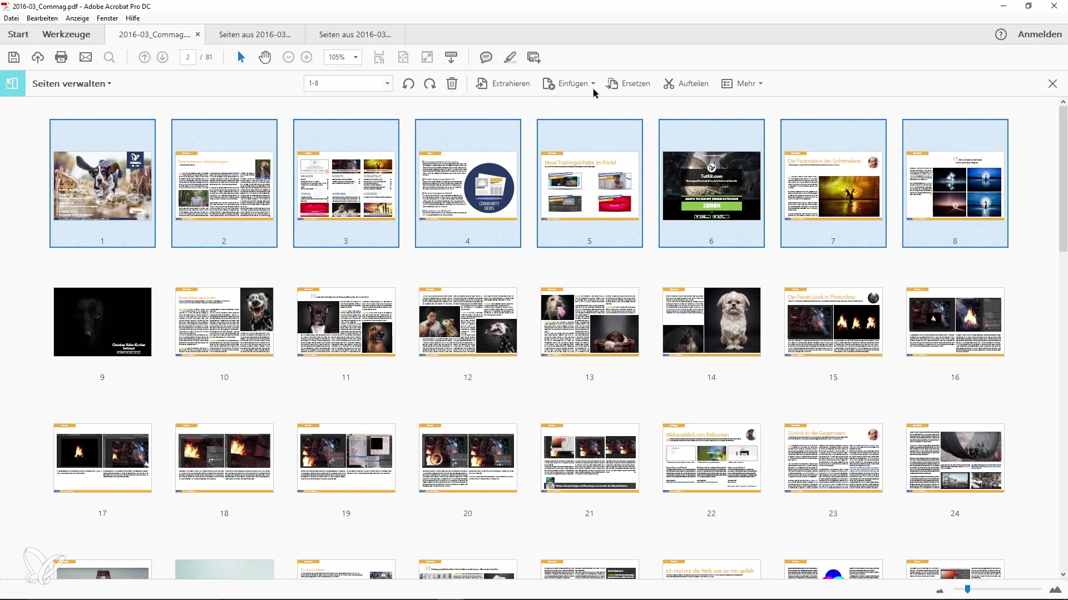1068x600 pixels.
Task: Click the fit one full page icon
Action: click(403, 57)
